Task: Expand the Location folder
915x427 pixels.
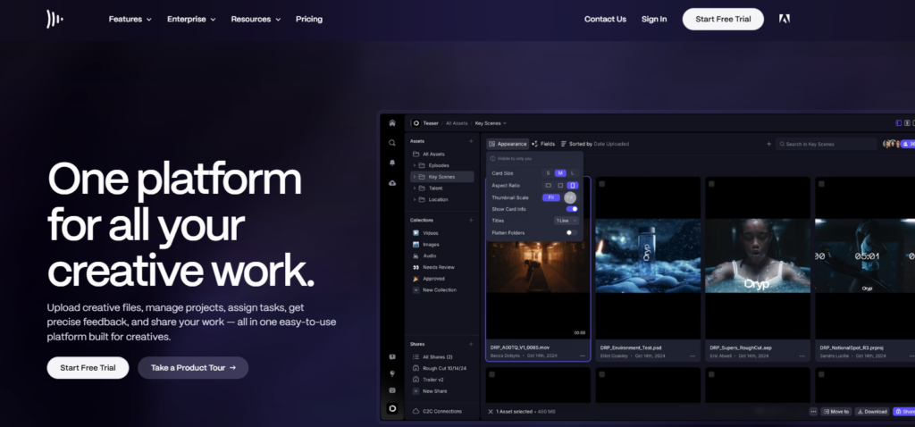Action: coord(415,199)
